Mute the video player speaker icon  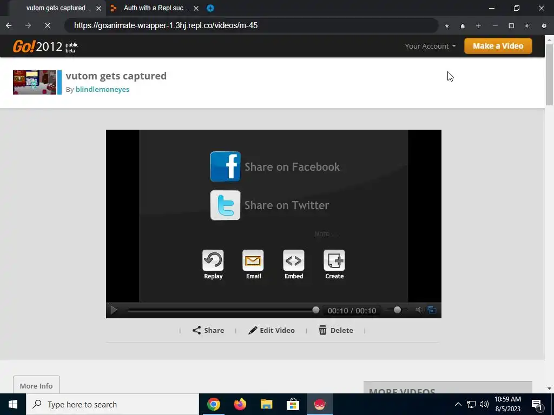coord(420,310)
